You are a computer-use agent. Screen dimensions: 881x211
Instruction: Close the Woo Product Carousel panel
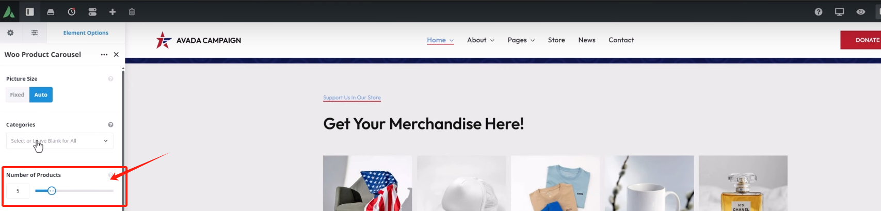point(116,55)
